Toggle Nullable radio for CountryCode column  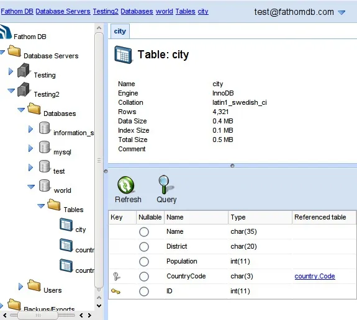(x=144, y=277)
